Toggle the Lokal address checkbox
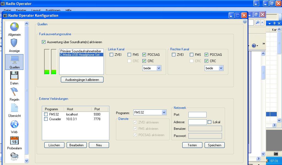Viewport: 282px width, 165px height. coord(210,122)
